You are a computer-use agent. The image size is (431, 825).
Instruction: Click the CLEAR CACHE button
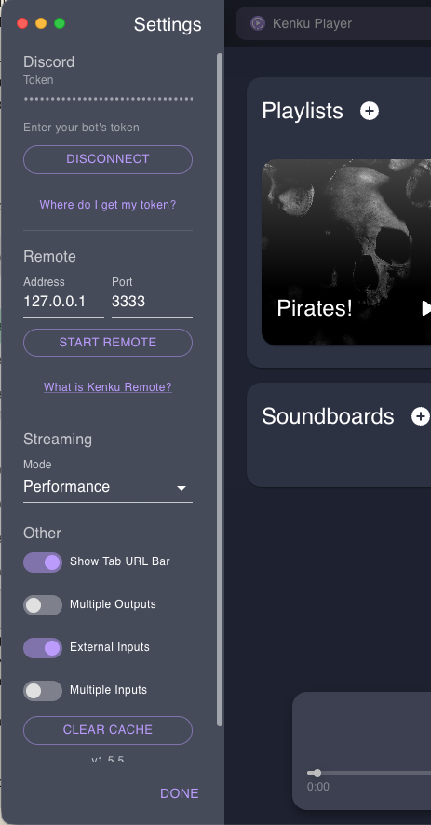108,730
